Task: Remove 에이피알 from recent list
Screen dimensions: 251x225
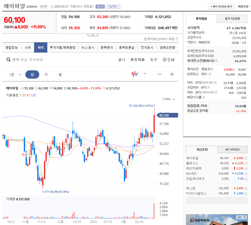Action: click(246, 158)
